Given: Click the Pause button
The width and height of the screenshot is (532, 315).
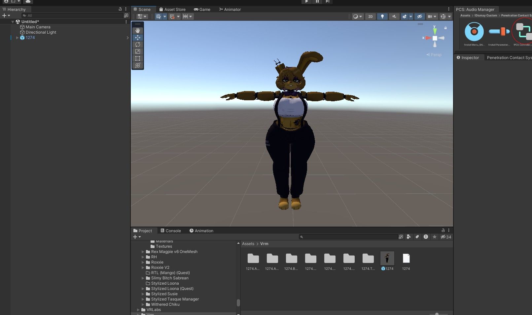Looking at the screenshot, I should coord(317,2).
